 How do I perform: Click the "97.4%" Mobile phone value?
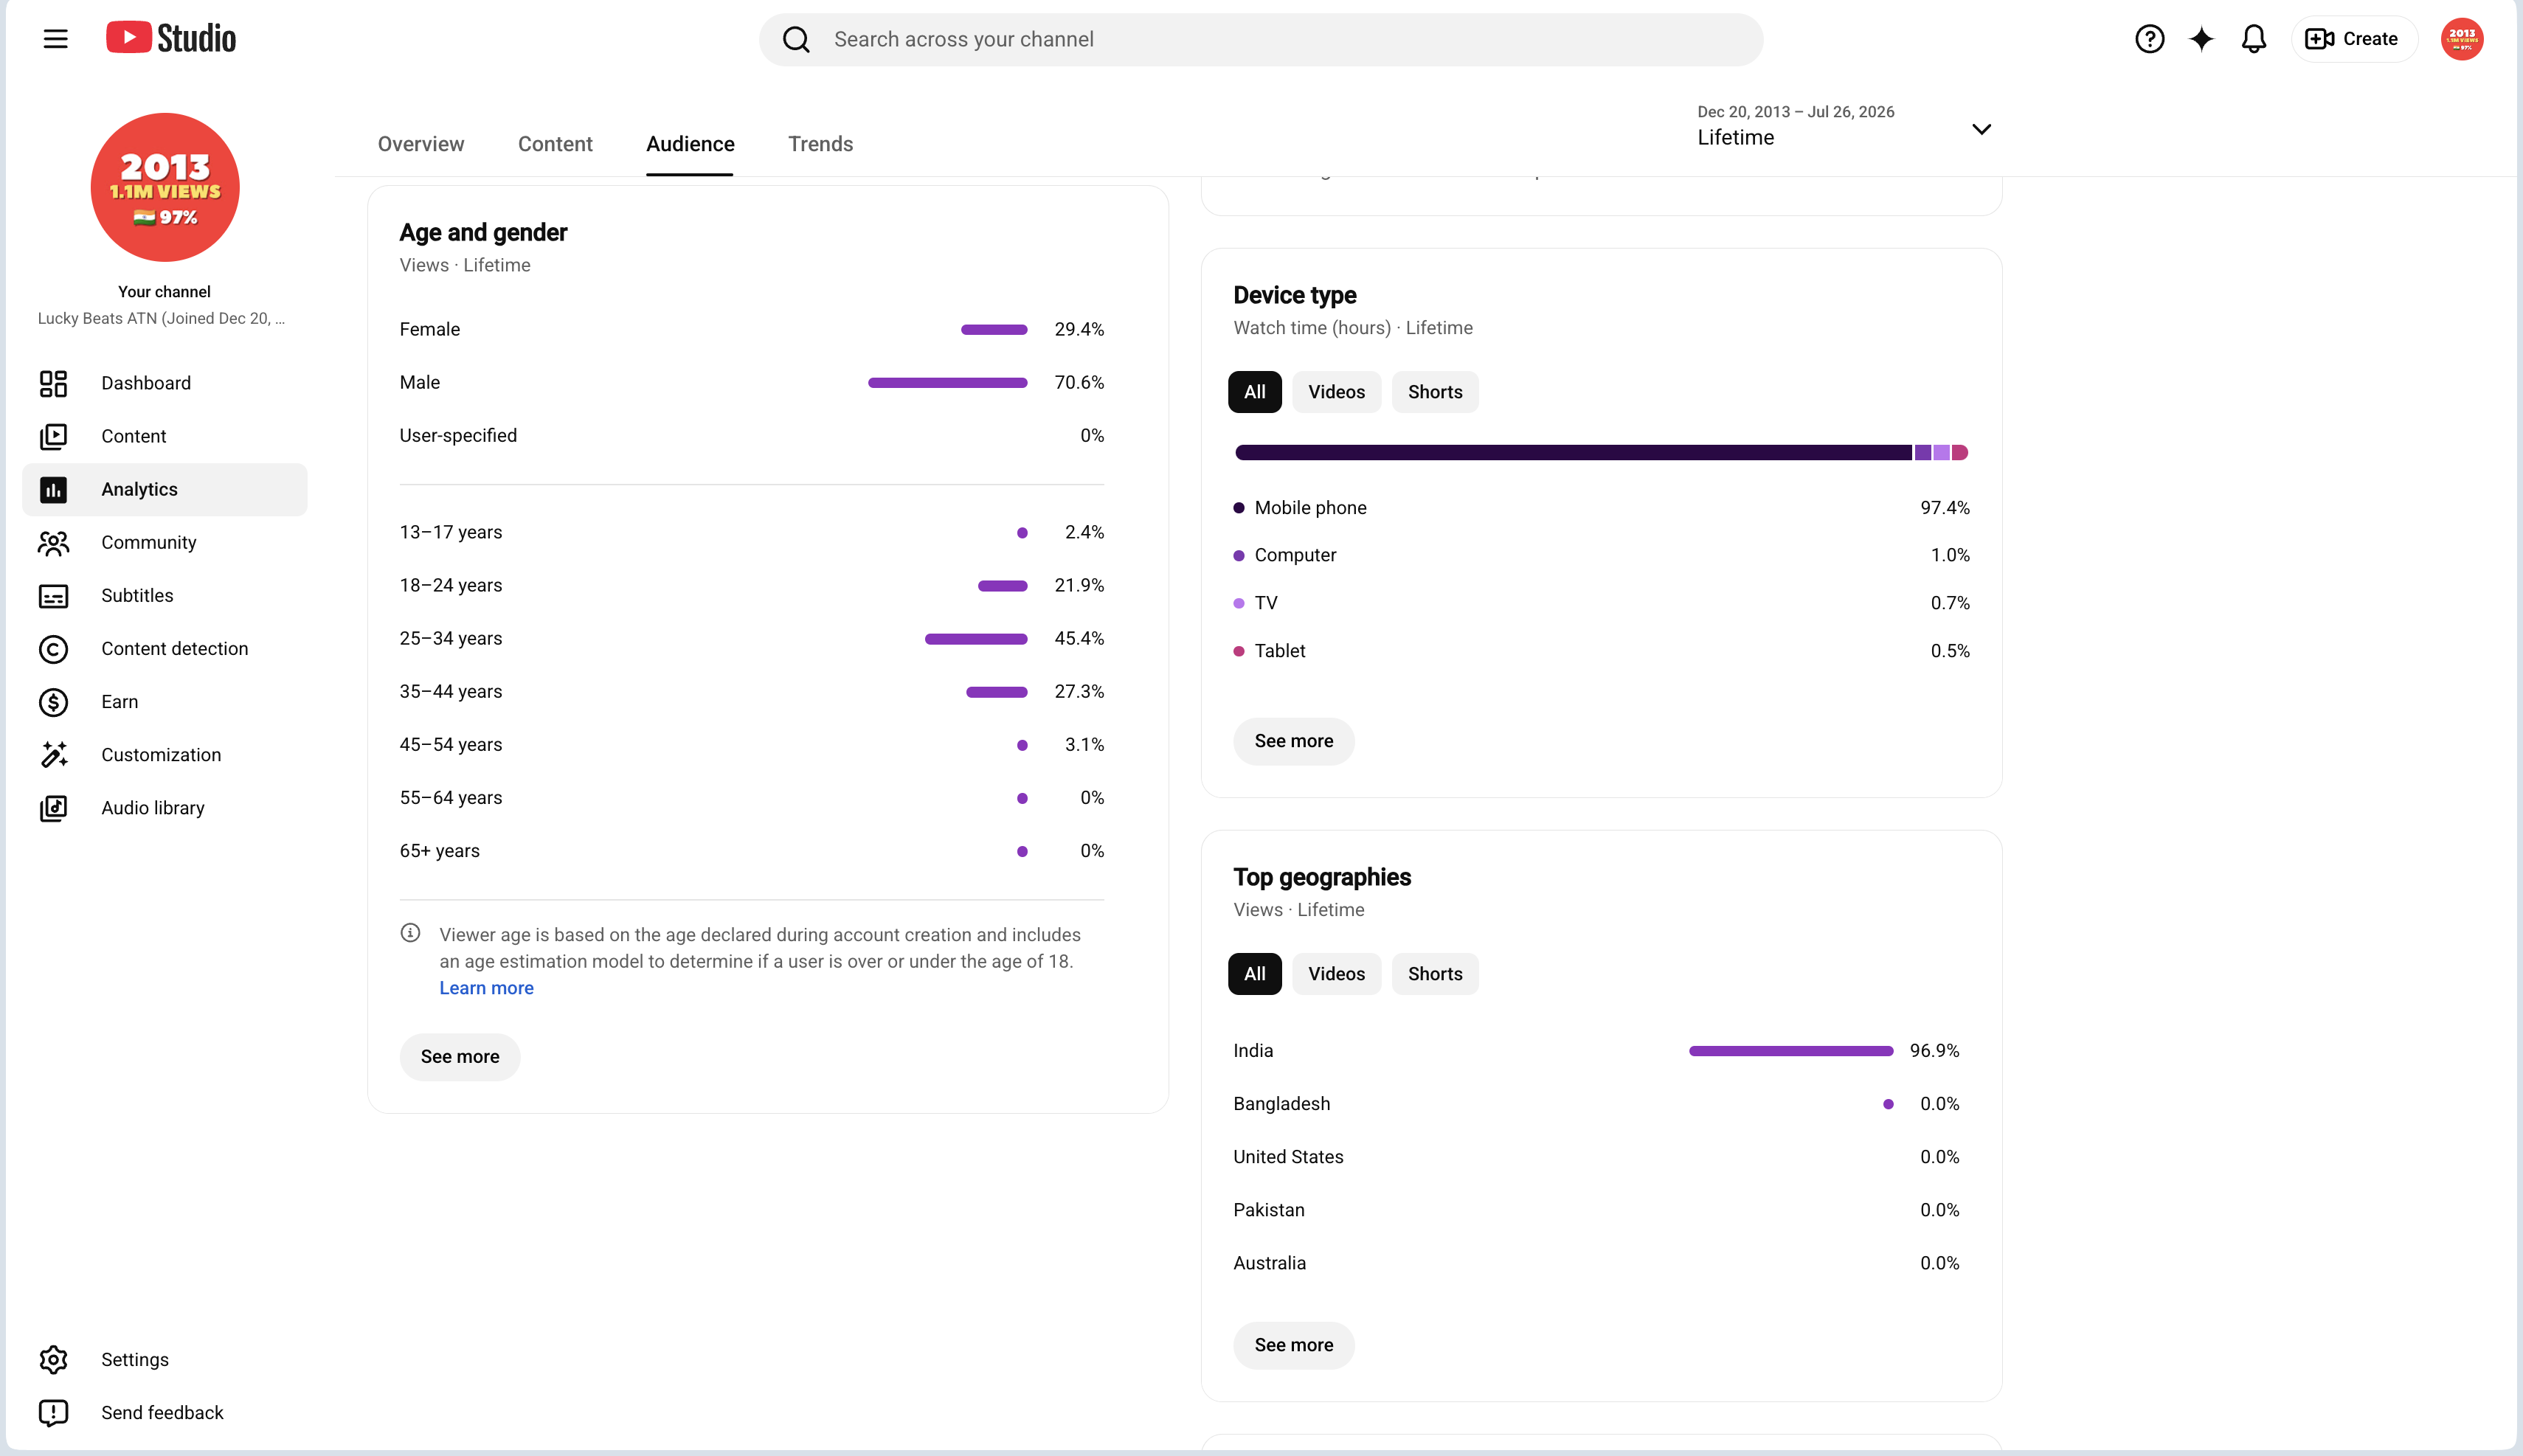(x=1944, y=508)
